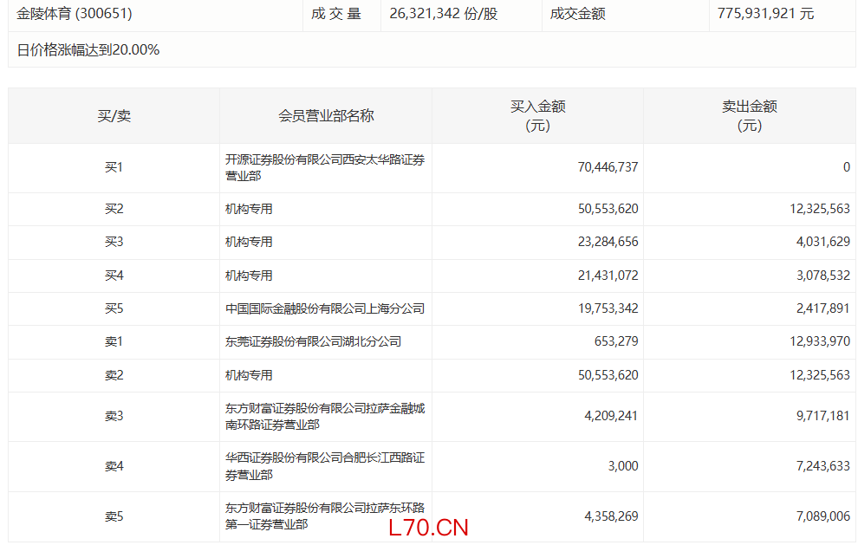This screenshot has width=858, height=545.
Task: Click 机构专用 in the 买3 row
Action: [x=249, y=242]
